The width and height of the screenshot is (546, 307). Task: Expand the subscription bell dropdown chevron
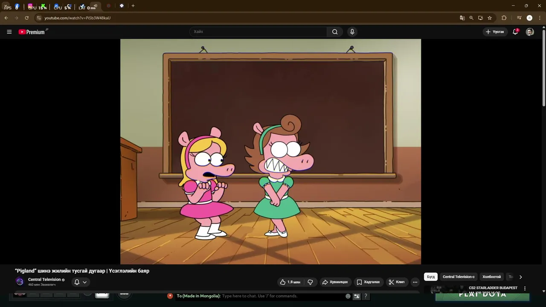84,282
